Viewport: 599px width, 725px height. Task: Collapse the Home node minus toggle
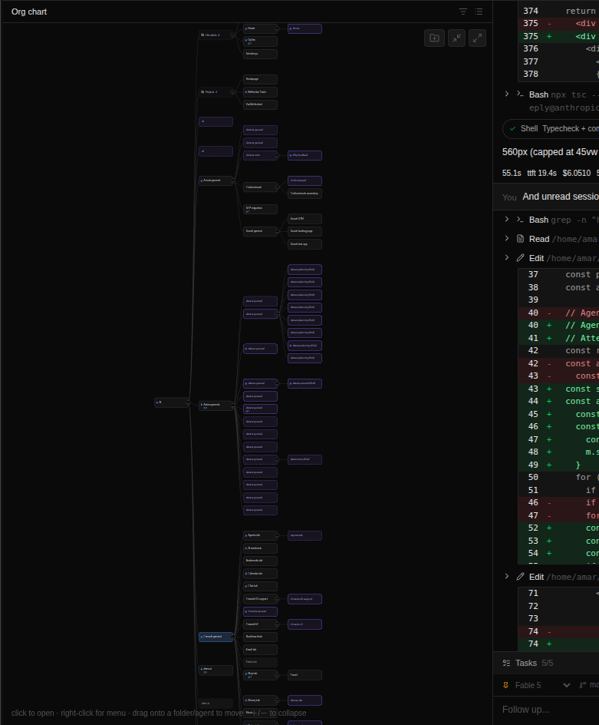click(277, 28)
